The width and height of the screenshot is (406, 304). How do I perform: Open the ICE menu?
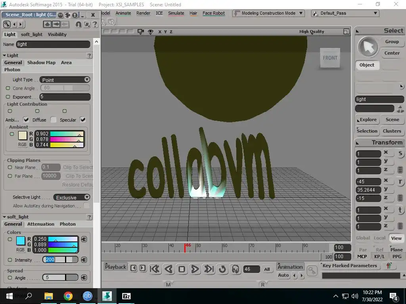(159, 13)
